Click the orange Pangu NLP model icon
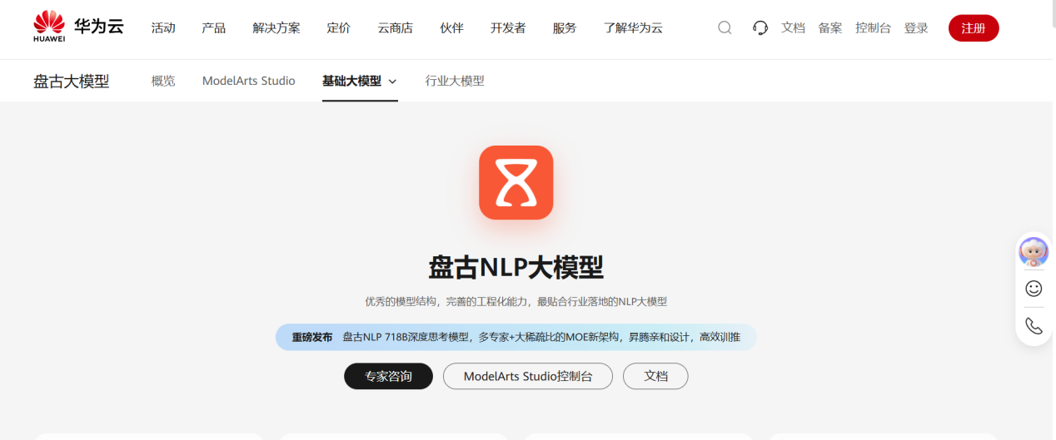Screen dimensions: 1056x440 coord(516,182)
